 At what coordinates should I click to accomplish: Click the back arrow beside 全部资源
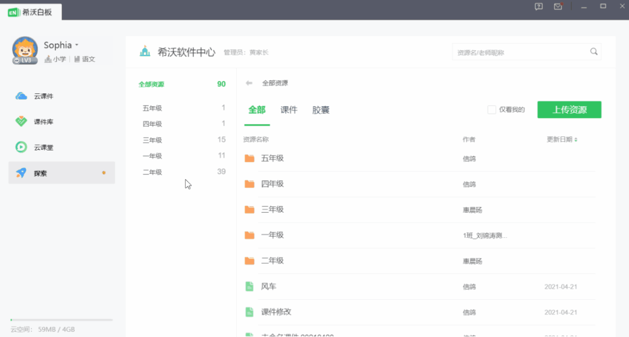click(249, 83)
